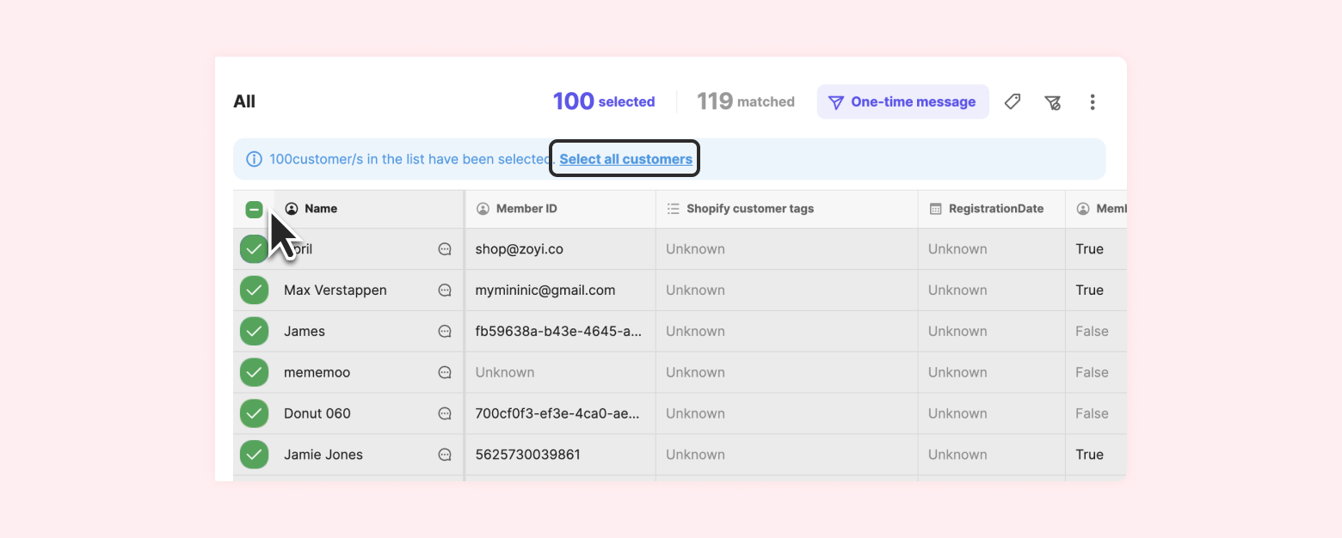The height and width of the screenshot is (538, 1342).
Task: Open the three-dot more options menu
Action: click(x=1093, y=102)
